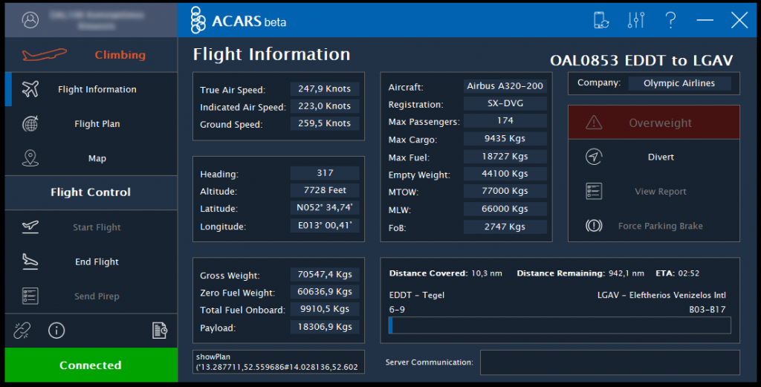Click the Start Flight takeoff icon

(30, 227)
